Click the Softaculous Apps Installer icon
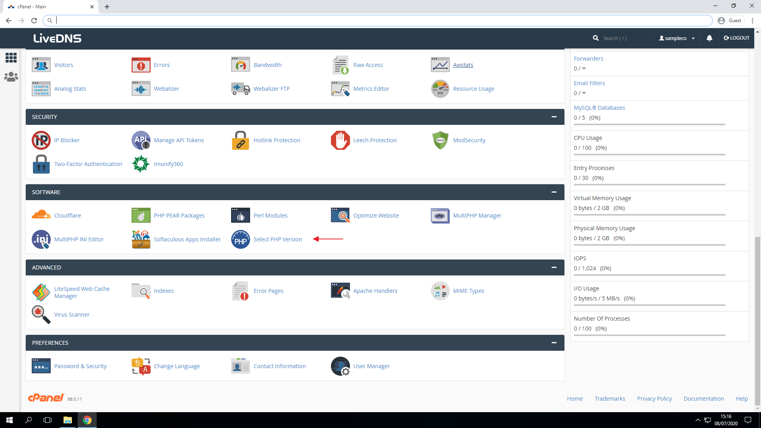 141,239
